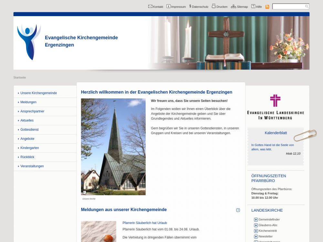The image size is (323, 242).
Task: Click the Kontakt envelope icon
Action: tap(150, 6)
